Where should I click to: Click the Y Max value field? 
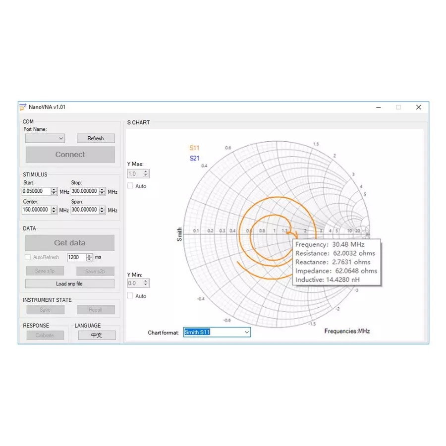[135, 173]
